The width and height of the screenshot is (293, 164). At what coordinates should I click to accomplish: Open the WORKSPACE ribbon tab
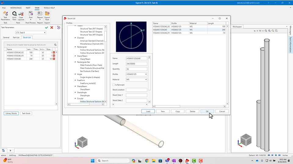16,8
